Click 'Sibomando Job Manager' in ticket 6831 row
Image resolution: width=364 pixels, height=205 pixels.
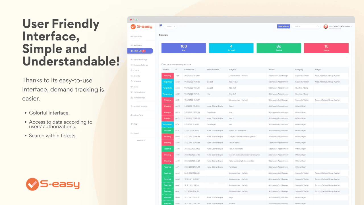(278, 100)
